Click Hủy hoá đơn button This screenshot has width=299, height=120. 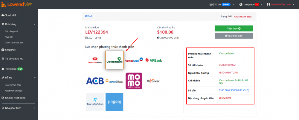pyautogui.click(x=234, y=36)
